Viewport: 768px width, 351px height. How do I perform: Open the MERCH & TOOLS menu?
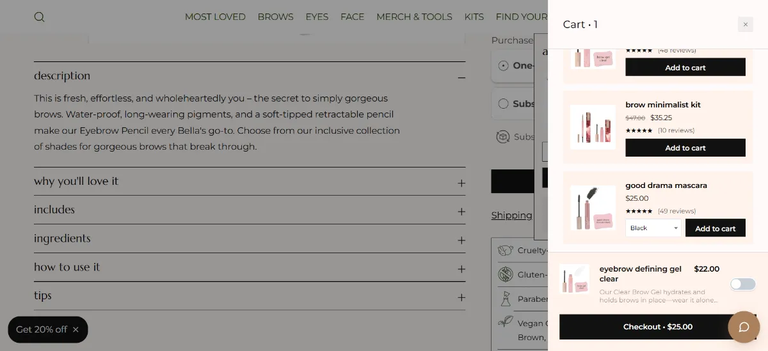414,17
